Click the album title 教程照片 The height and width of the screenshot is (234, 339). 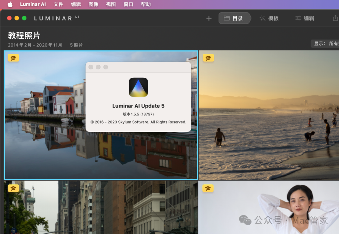pos(24,36)
